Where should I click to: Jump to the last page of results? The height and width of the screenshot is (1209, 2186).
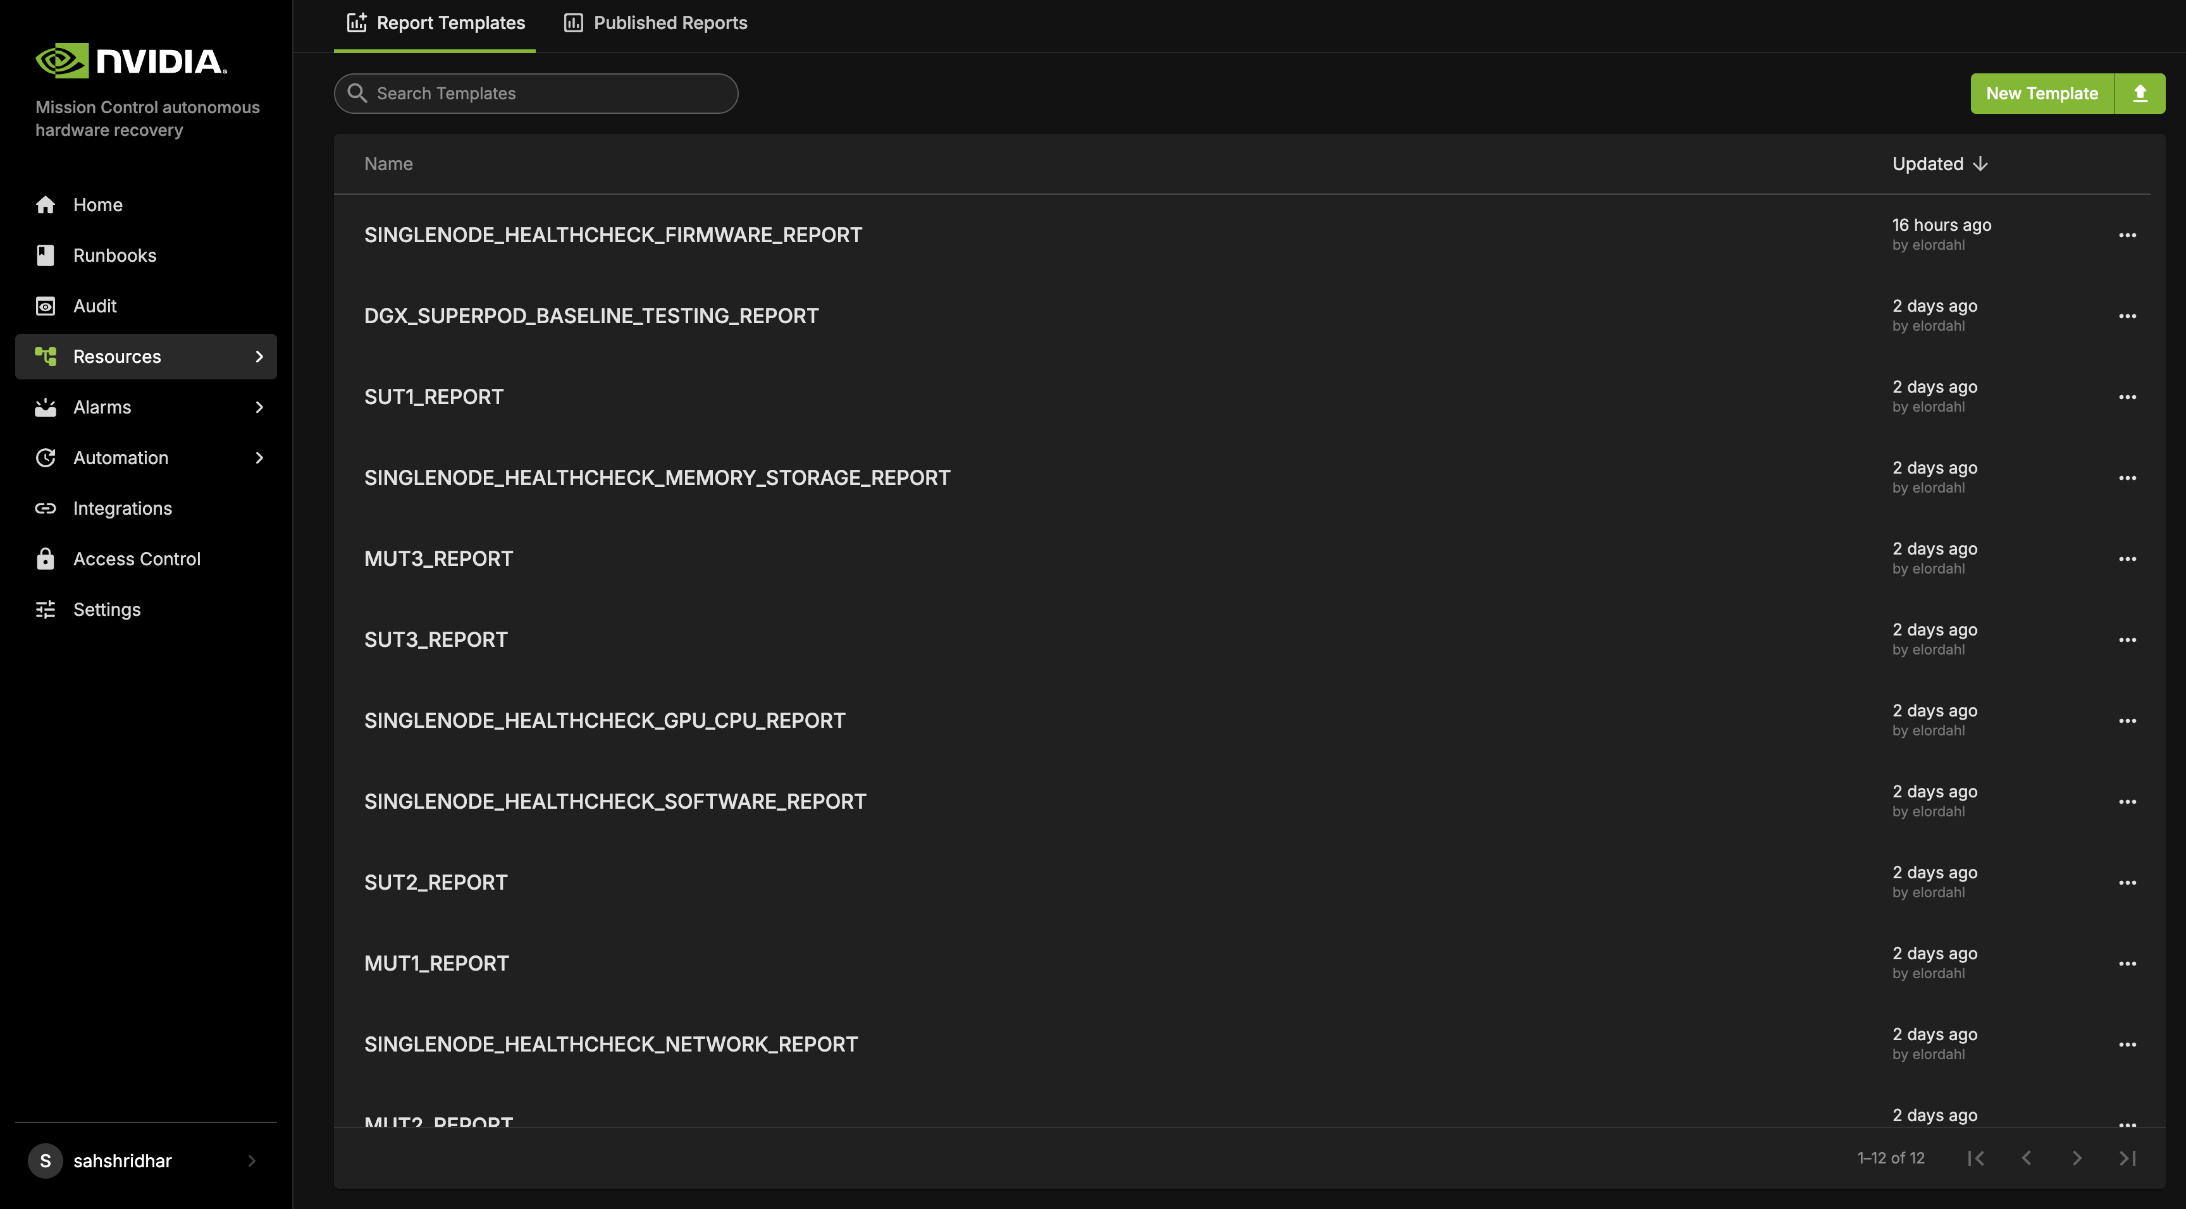[2127, 1158]
